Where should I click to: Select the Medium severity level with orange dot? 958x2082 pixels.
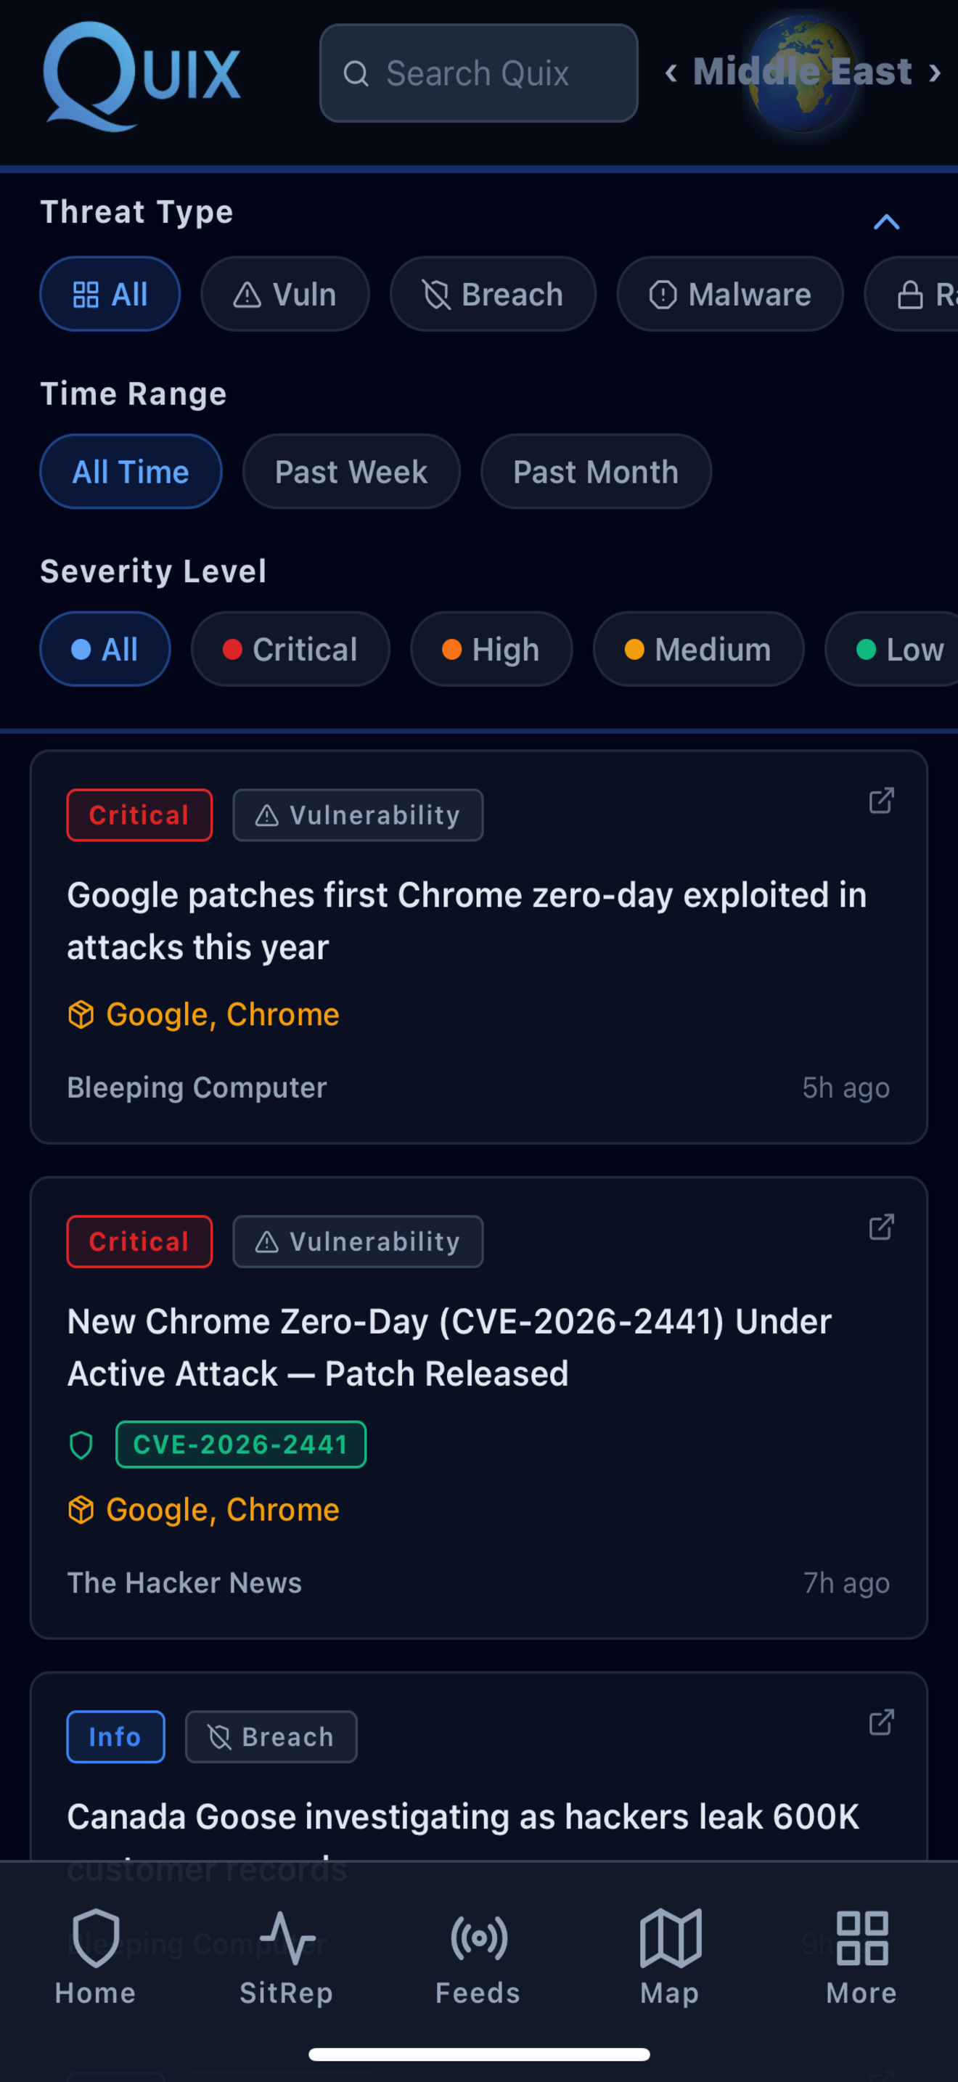coord(698,649)
